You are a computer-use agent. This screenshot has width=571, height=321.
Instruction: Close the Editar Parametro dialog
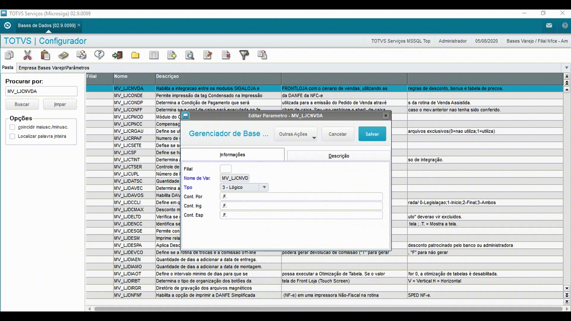[x=386, y=116]
